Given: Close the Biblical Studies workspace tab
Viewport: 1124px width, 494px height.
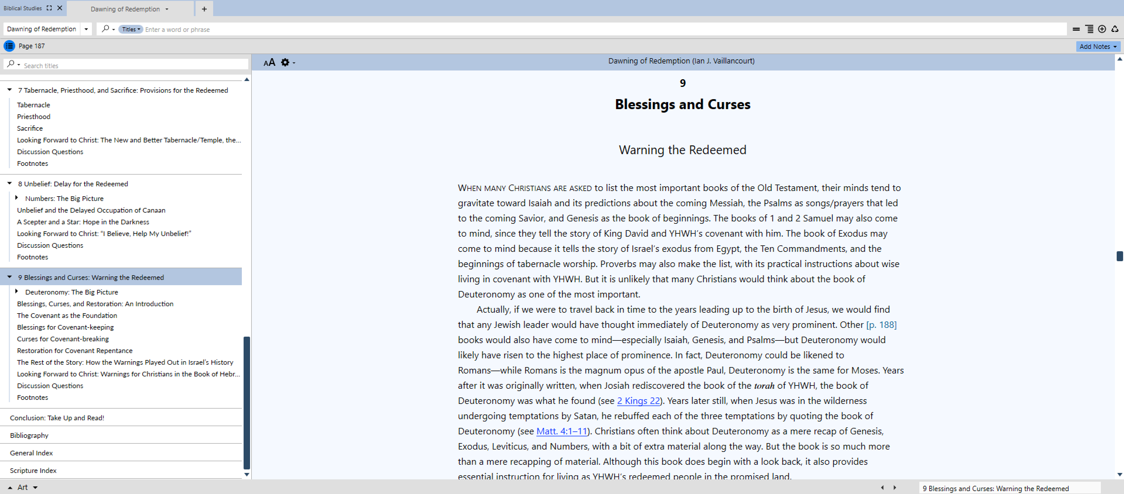Looking at the screenshot, I should 60,8.
